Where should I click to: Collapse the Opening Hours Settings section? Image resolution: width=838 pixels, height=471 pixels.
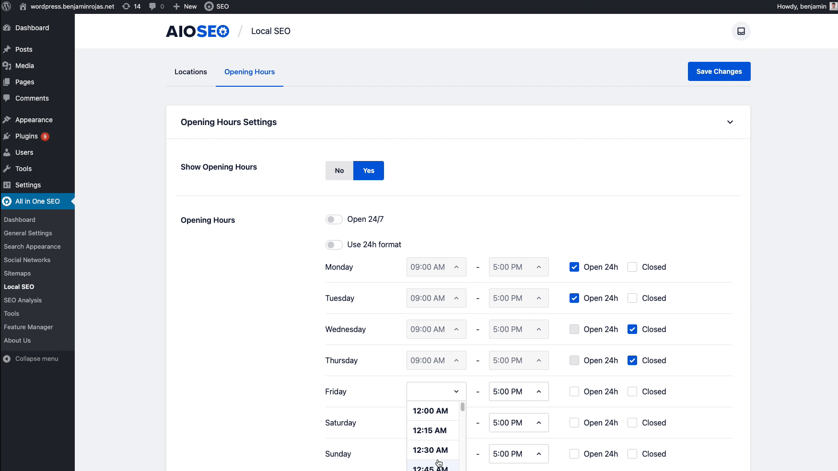click(x=730, y=122)
